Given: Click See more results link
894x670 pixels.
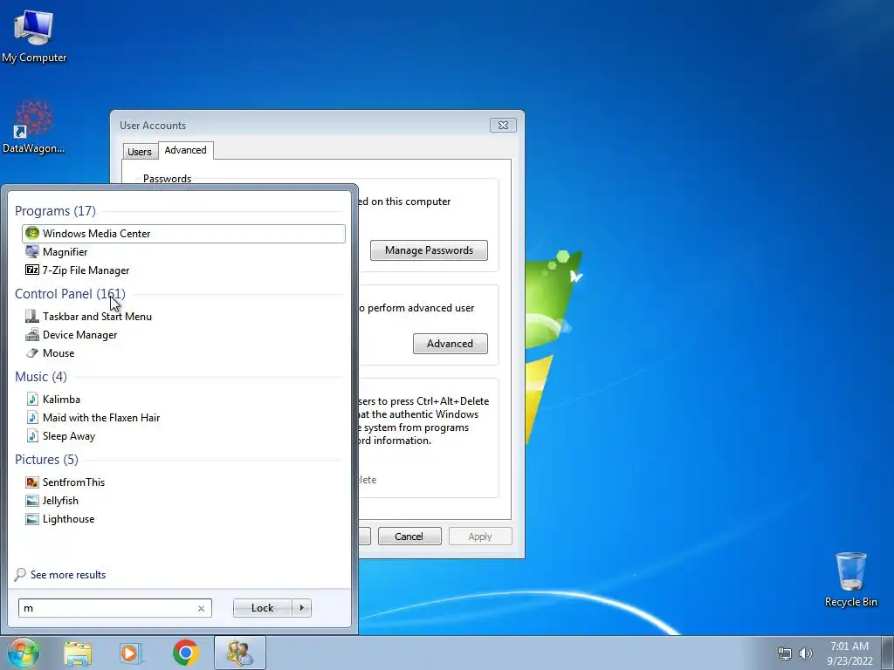Looking at the screenshot, I should coord(68,574).
